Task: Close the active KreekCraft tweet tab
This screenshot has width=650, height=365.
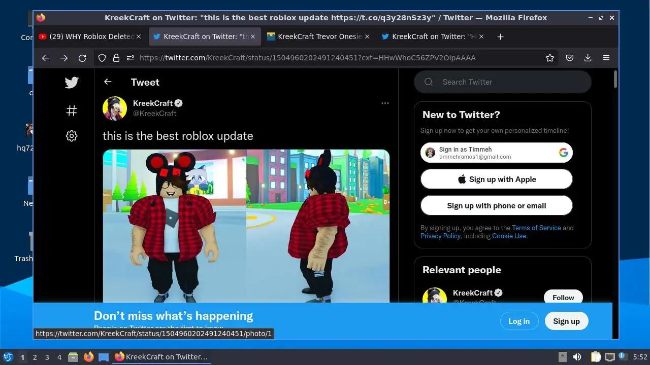Action: (253, 36)
